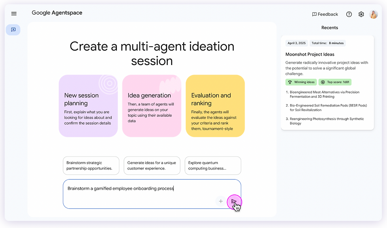Screen dimensions: 387x228
Task: Click the Evaluation and ranking card
Action: click(215, 106)
